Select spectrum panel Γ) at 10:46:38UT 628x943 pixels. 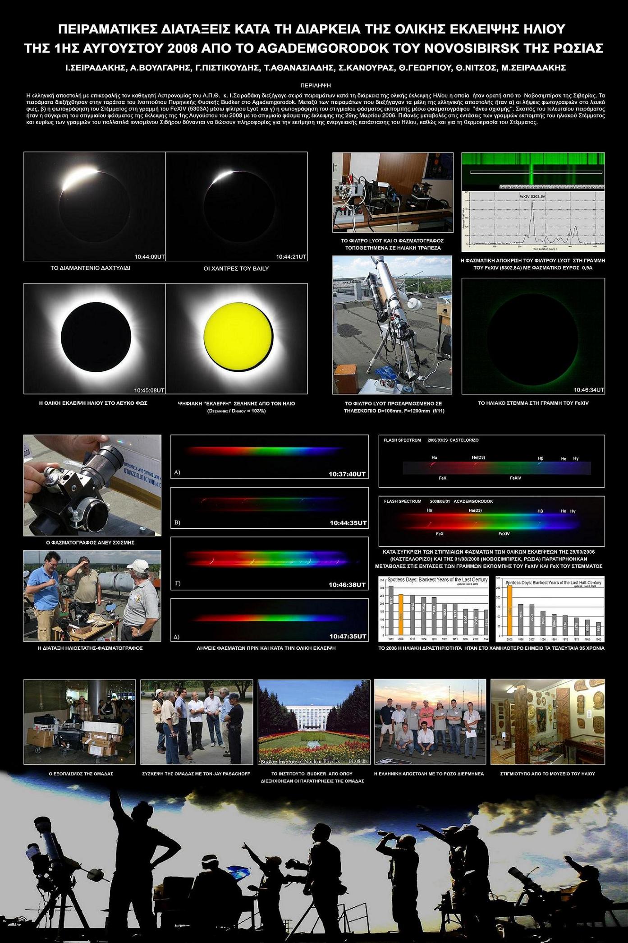point(270,563)
